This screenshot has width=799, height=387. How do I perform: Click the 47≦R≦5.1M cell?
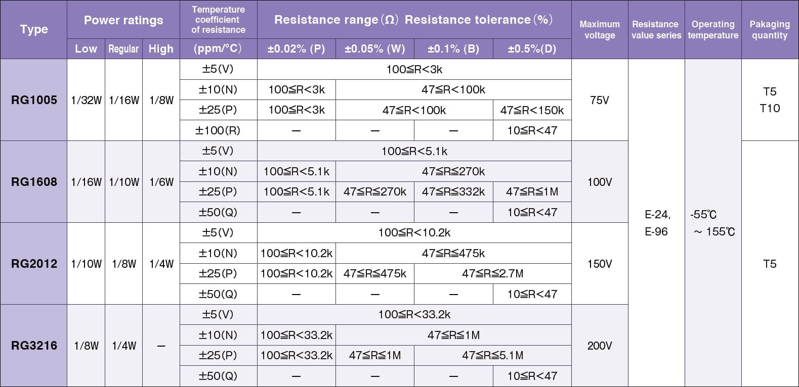coord(493,355)
